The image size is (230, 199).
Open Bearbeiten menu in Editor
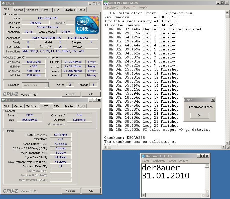[x=158, y=161]
